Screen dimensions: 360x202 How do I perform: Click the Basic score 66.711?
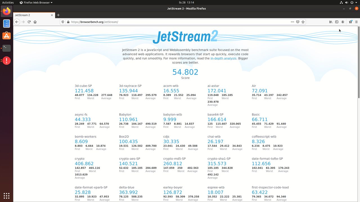point(260,119)
